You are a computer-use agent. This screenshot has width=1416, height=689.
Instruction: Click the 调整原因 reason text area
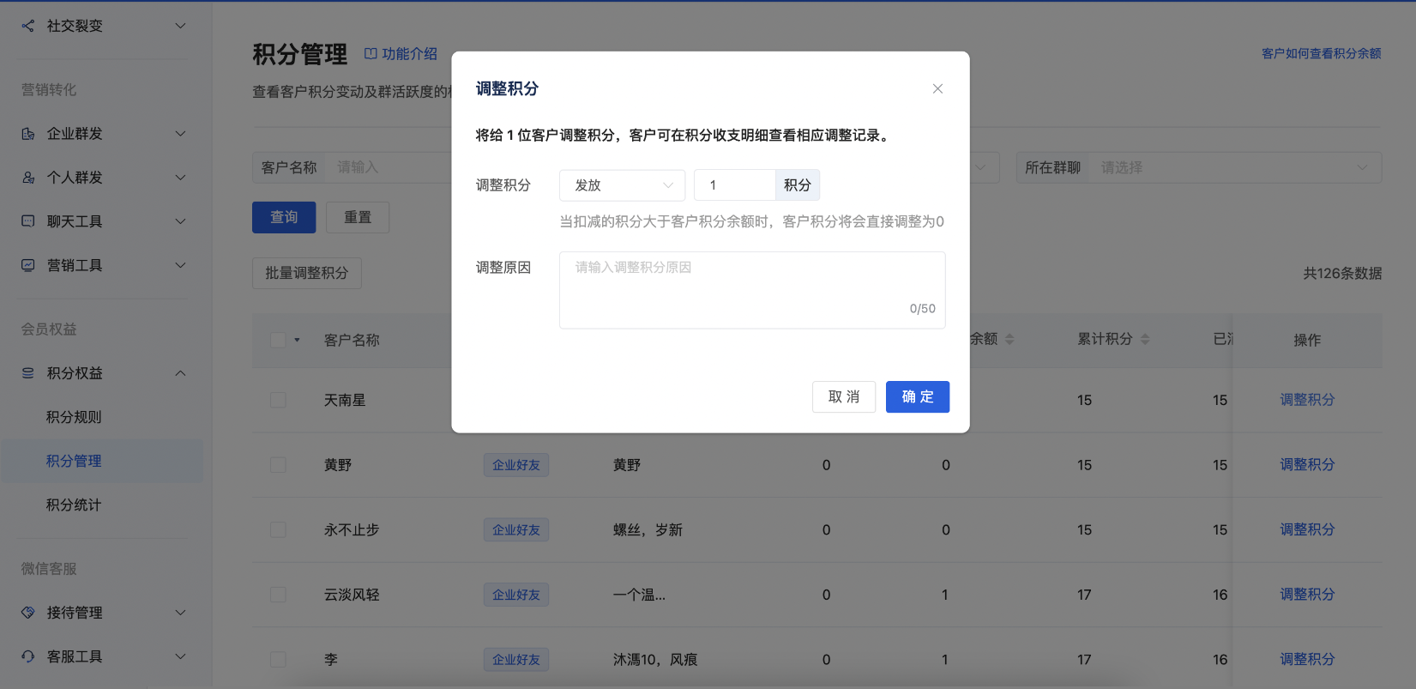coord(752,290)
